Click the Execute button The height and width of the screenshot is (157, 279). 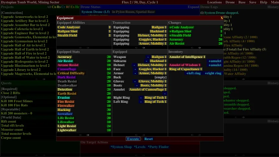133,139
